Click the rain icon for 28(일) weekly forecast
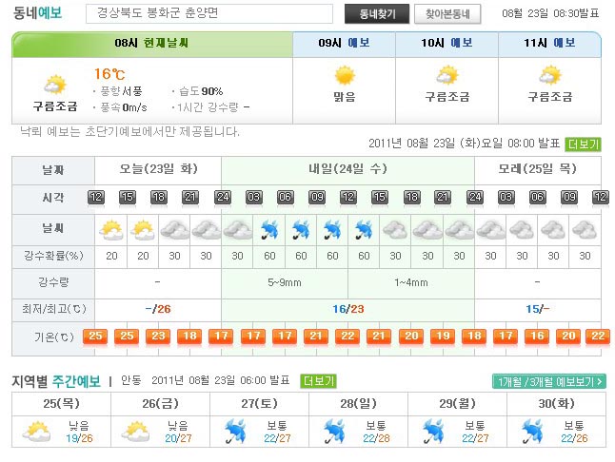Screen dimensions: 615x462 334,433
